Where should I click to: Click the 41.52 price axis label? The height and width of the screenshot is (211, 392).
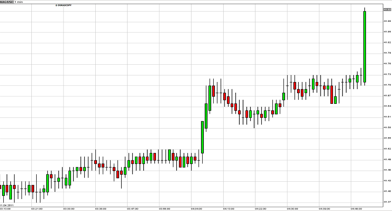point(387,148)
